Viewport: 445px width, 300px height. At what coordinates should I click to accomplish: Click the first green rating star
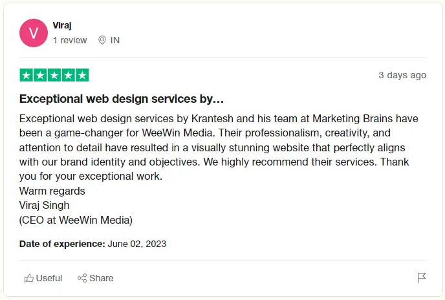27,75
